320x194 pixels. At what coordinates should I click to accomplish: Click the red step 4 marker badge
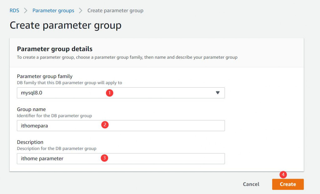(283, 175)
